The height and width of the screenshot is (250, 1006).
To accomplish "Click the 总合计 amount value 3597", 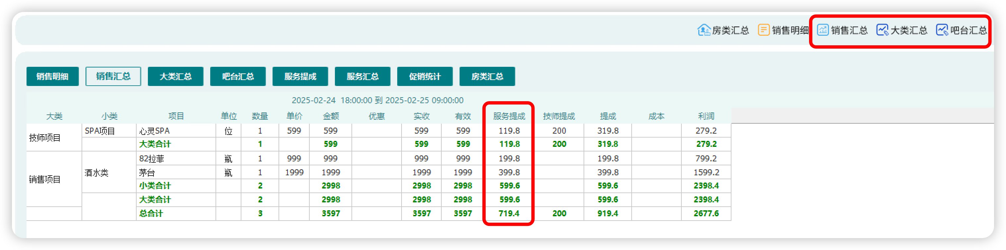I will [331, 213].
